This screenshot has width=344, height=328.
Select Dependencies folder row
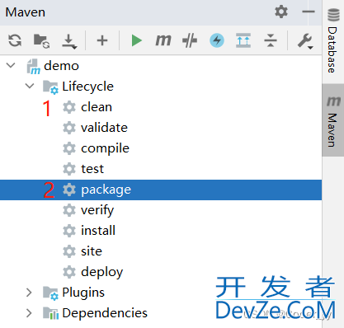coord(161,313)
